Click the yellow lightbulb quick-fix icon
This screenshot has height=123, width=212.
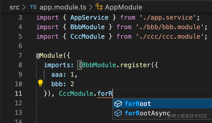[x=40, y=83]
